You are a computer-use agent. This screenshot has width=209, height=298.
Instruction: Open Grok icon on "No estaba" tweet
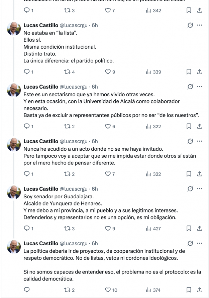click(190, 25)
